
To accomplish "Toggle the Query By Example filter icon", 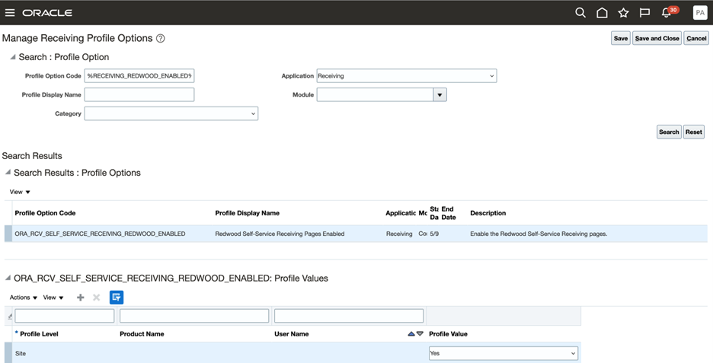I will [117, 298].
